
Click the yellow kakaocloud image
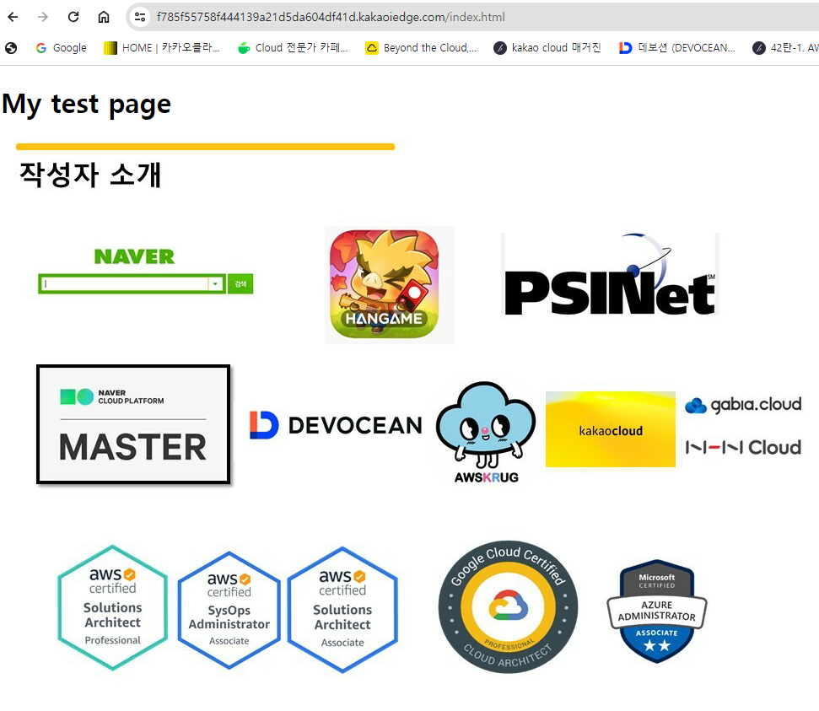(610, 429)
